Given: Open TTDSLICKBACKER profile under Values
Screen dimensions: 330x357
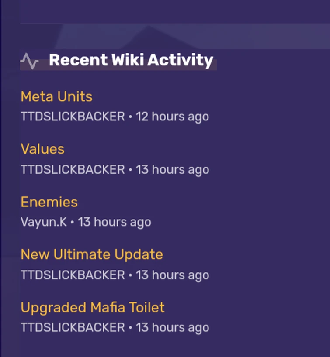Looking at the screenshot, I should click(73, 169).
